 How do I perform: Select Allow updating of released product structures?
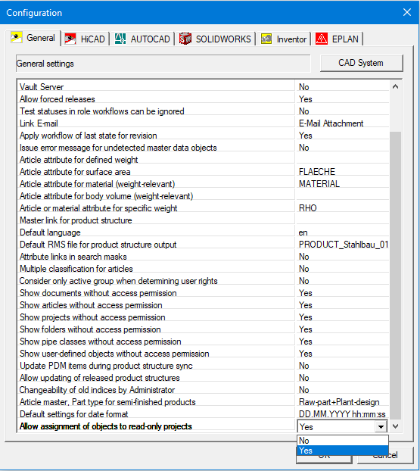(156, 378)
